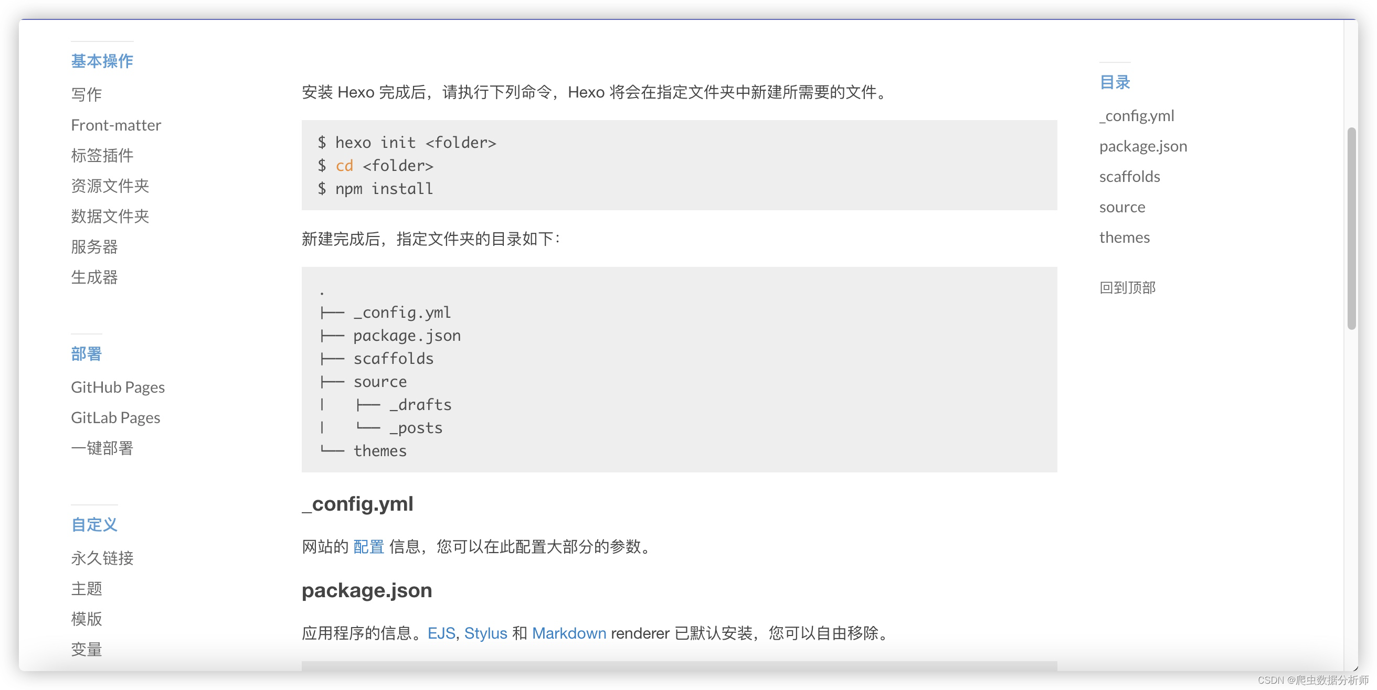Open the GitHub Pages deployment page
Screen dimensions: 1377x690
pyautogui.click(x=118, y=387)
